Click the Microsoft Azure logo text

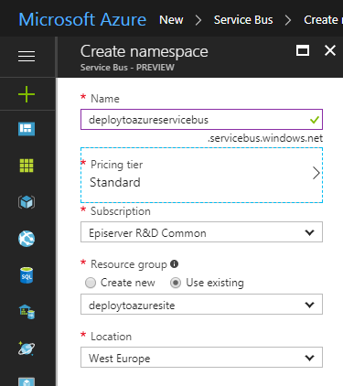[82, 19]
